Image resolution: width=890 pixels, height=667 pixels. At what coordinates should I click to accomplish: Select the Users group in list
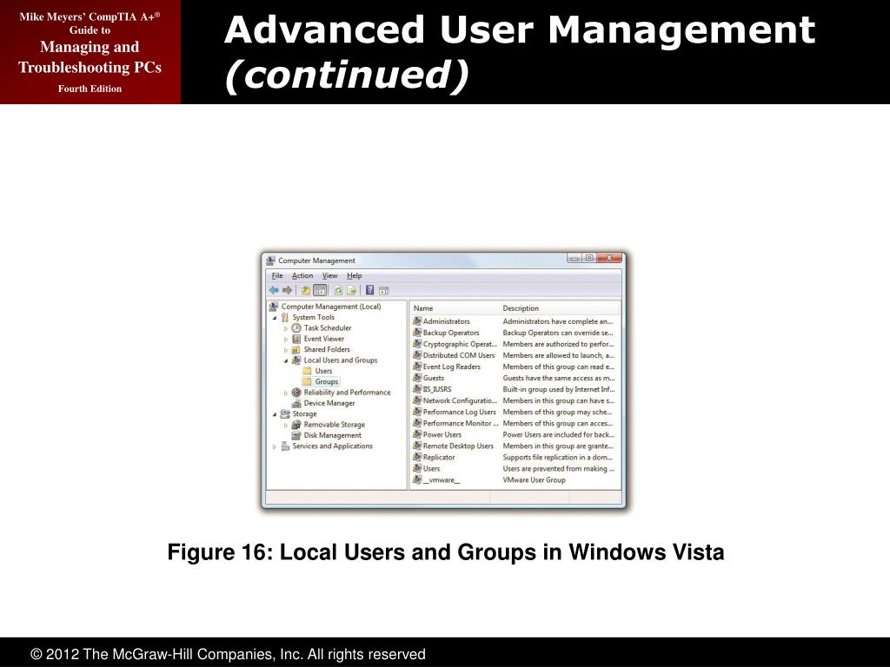tap(431, 468)
